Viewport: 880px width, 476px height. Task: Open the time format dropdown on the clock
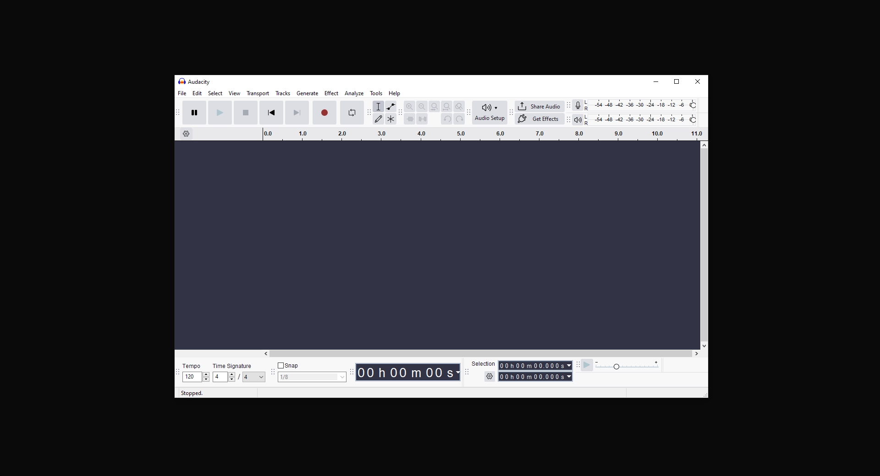(x=458, y=372)
